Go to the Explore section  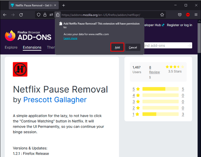click(11, 48)
